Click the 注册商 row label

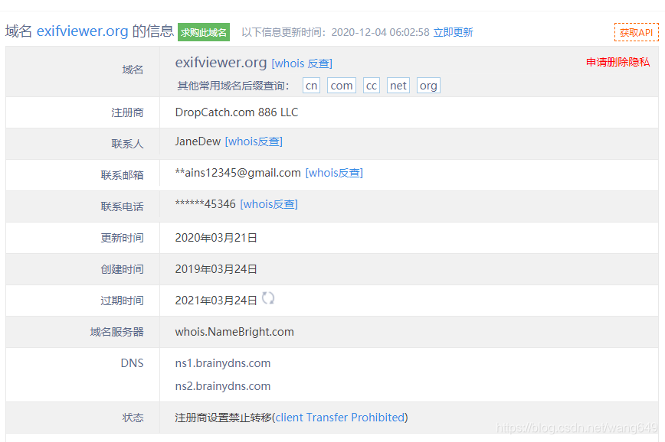(127, 112)
